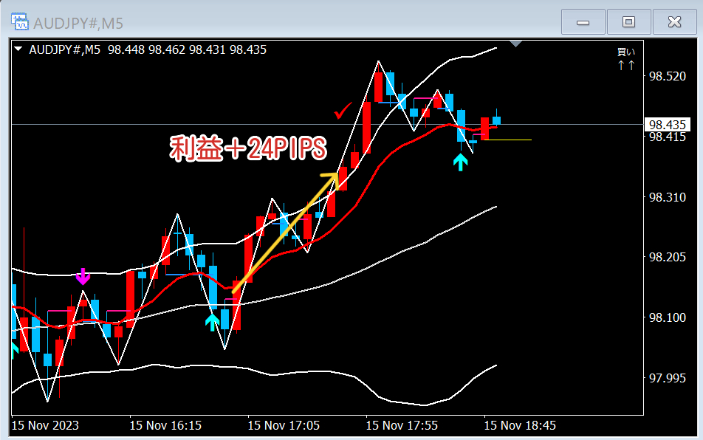Click the 15 Nov 17:55 time label
The height and width of the screenshot is (440, 703).
click(402, 425)
